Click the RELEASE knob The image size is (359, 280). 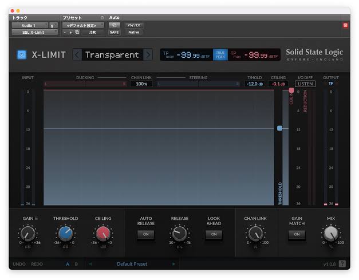pyautogui.click(x=180, y=234)
